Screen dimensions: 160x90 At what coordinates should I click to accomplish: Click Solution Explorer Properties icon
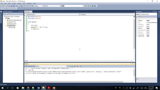tap(4, 14)
